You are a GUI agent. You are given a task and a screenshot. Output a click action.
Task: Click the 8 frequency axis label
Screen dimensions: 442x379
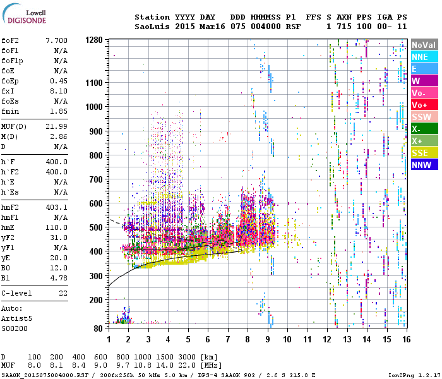(248, 339)
